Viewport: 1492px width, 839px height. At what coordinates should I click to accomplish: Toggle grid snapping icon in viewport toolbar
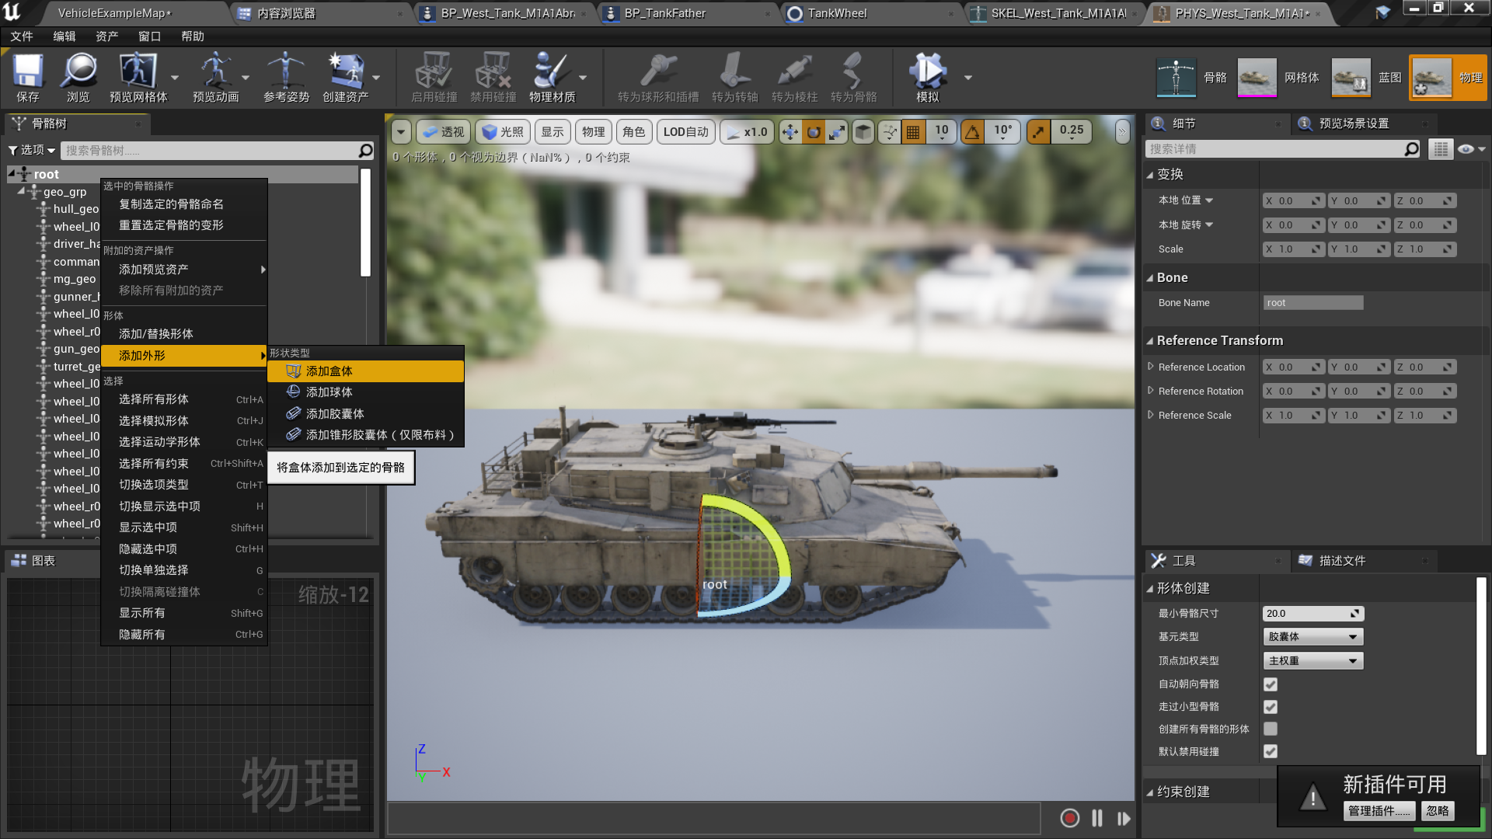[913, 132]
